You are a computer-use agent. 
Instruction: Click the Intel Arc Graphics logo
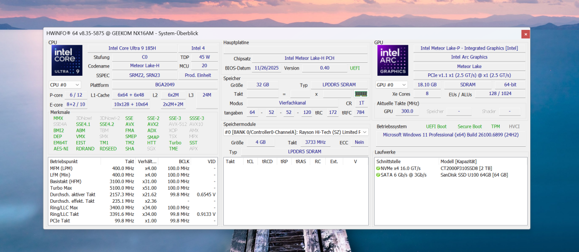(x=392, y=60)
